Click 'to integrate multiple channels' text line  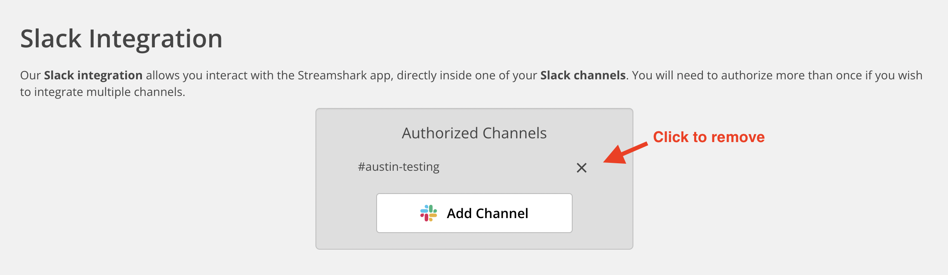click(102, 92)
